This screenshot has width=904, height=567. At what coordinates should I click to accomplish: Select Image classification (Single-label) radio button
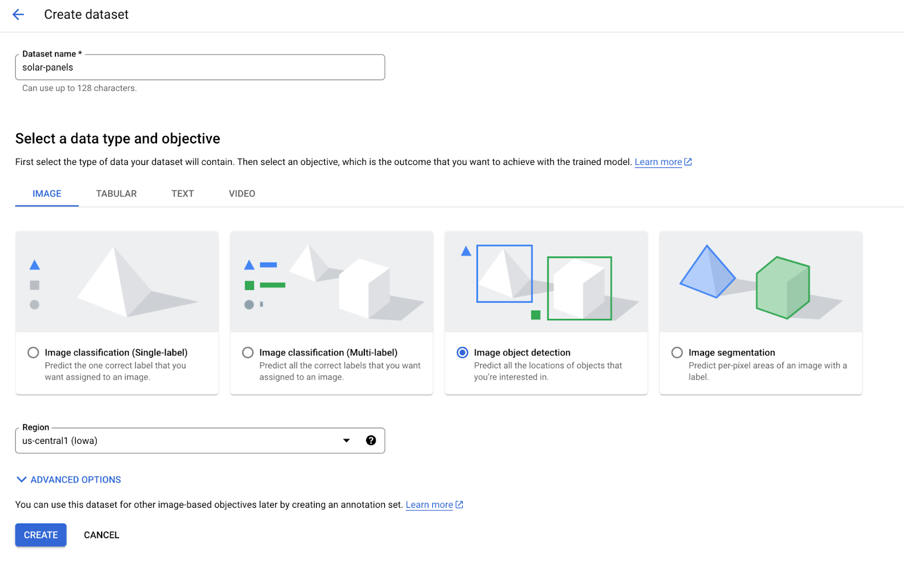pyautogui.click(x=33, y=352)
